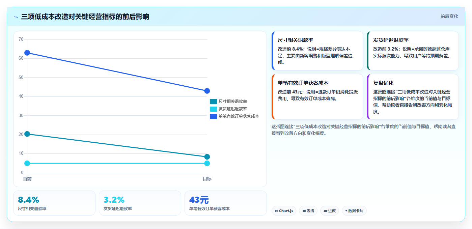Click the 数据卡片 tag chip

(354, 211)
